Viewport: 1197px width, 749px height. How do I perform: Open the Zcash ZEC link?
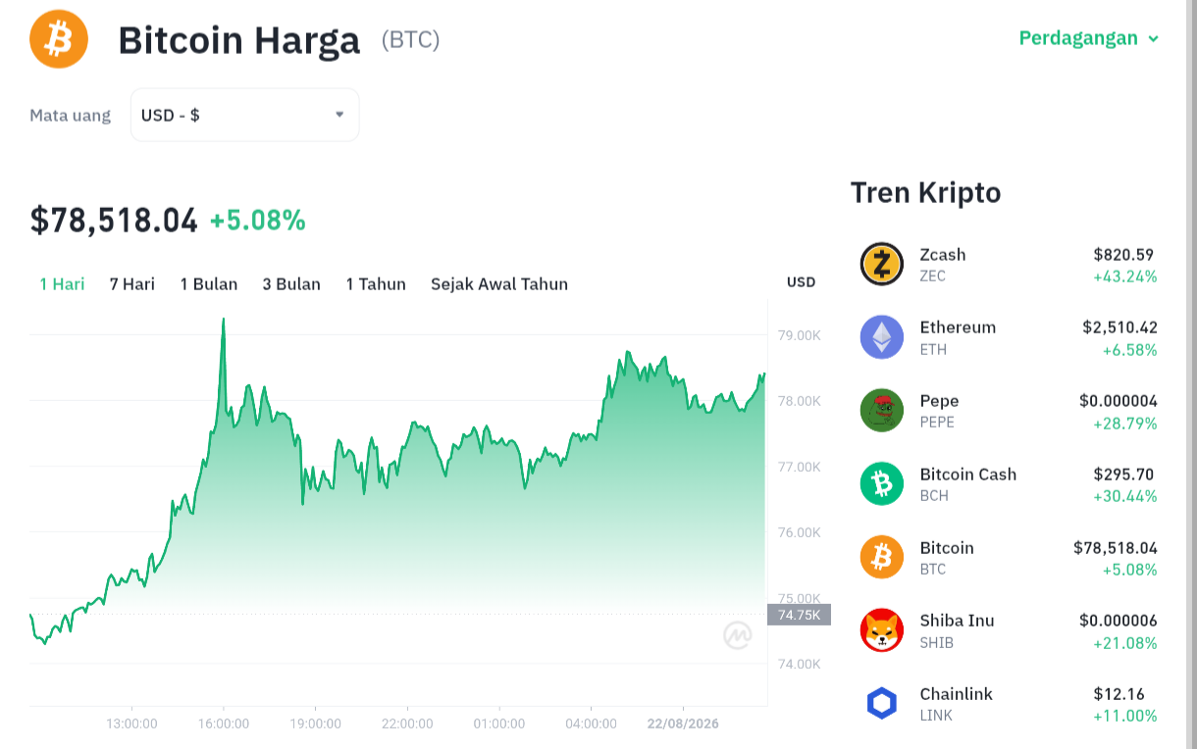coord(943,265)
